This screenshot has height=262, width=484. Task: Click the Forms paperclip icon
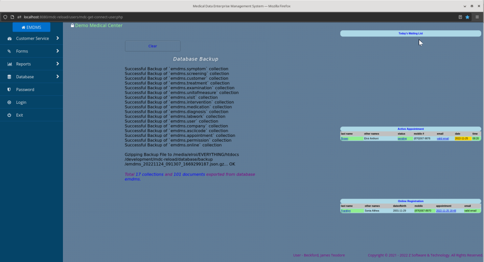coord(9,51)
